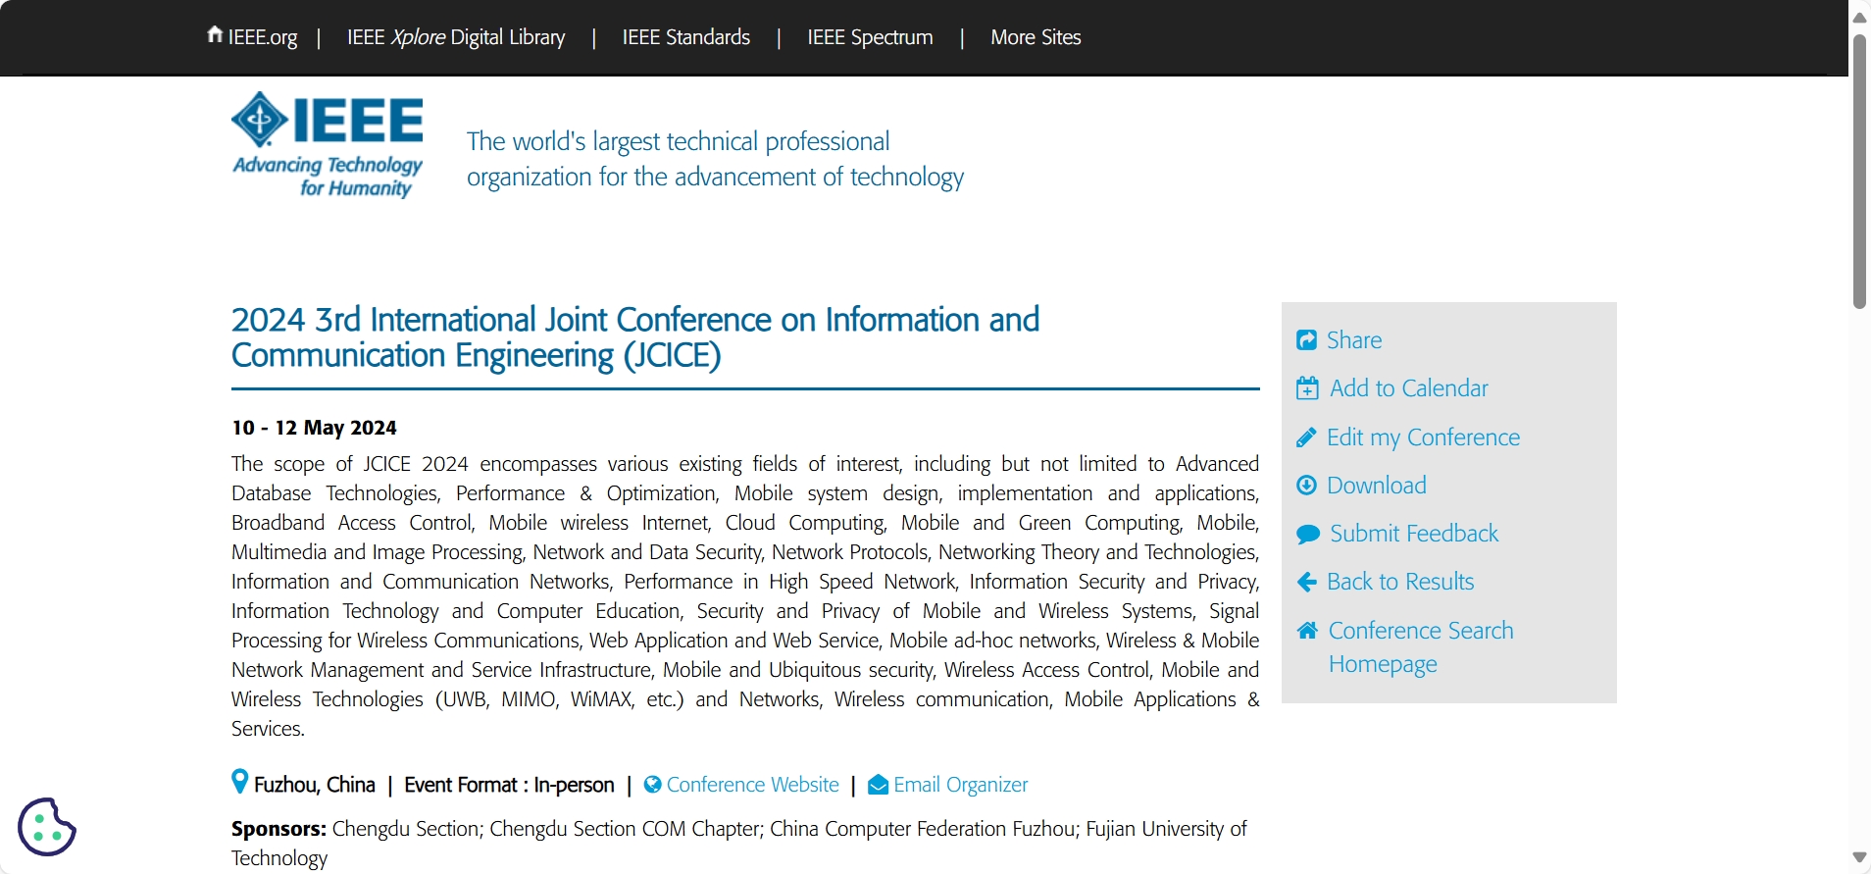Visit IEEE Spectrum from top navigation
The width and height of the screenshot is (1871, 874).
(871, 37)
